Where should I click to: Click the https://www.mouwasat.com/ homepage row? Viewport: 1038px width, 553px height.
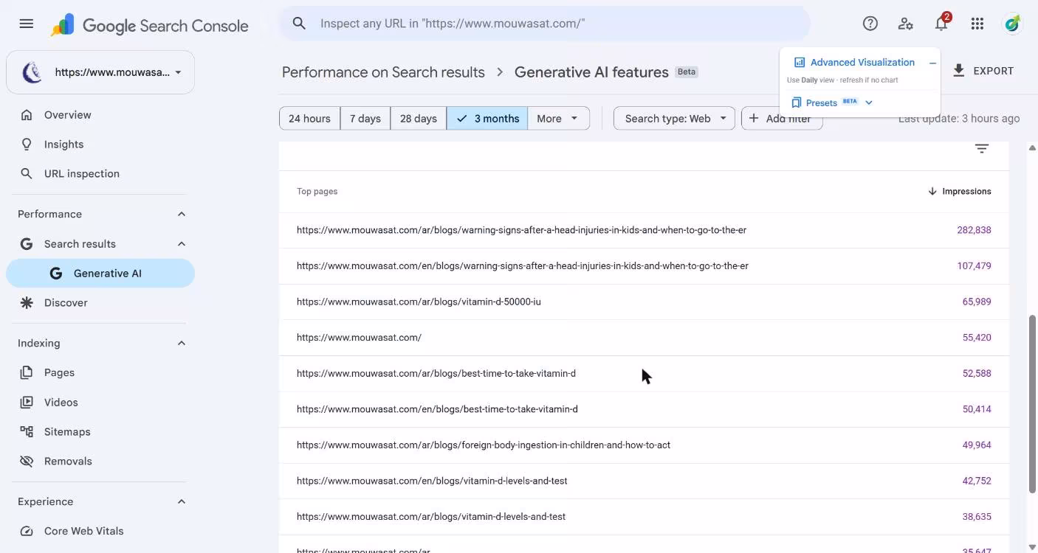(x=644, y=338)
